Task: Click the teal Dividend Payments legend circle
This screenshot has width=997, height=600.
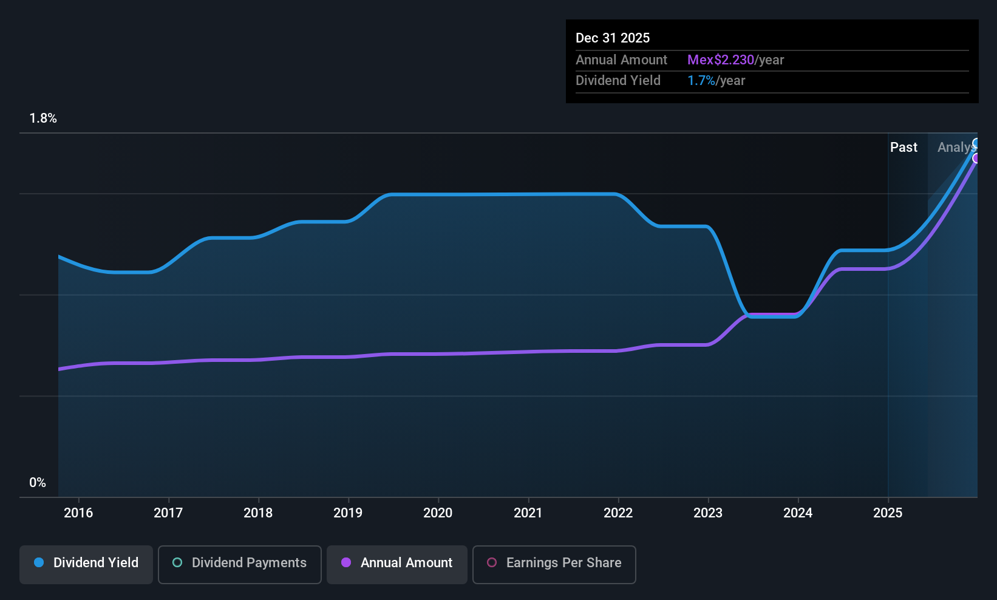Action: 177,562
